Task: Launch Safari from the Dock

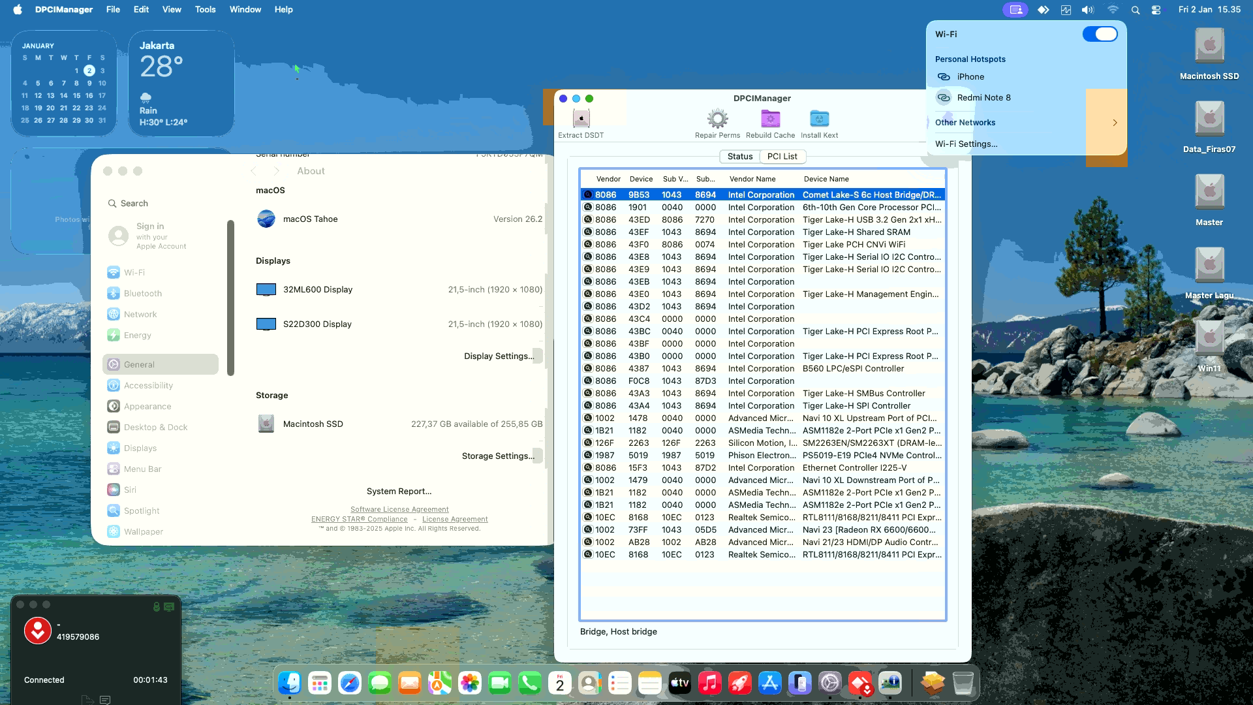Action: pos(350,683)
